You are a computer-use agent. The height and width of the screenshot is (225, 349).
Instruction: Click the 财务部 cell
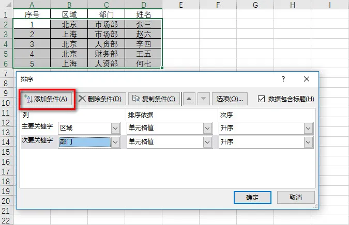click(x=107, y=54)
